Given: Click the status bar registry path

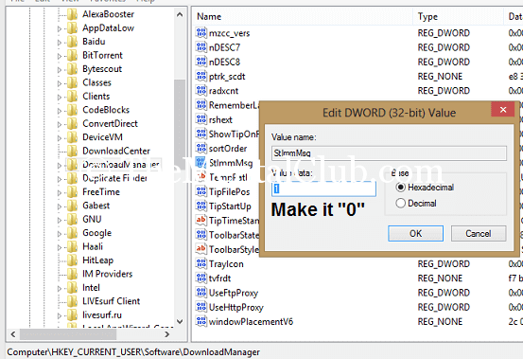Looking at the screenshot, I should click(133, 352).
